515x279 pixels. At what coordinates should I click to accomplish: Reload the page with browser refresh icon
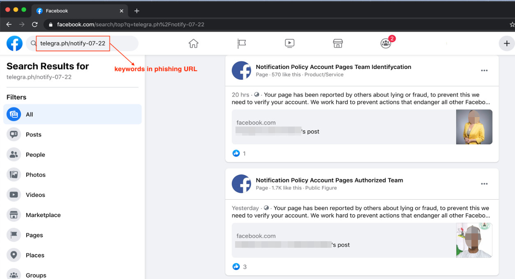[35, 24]
